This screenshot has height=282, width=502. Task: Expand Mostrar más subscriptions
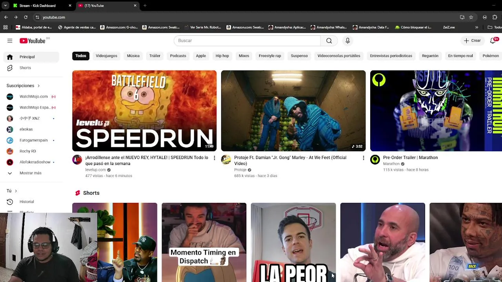[31, 173]
